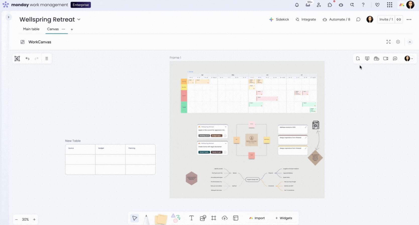Select the frame tool

[214, 218]
